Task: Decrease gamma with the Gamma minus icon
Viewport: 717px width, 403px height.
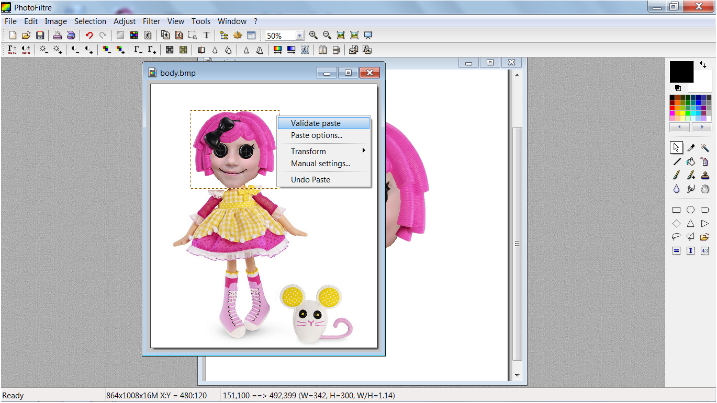Action: [138, 50]
